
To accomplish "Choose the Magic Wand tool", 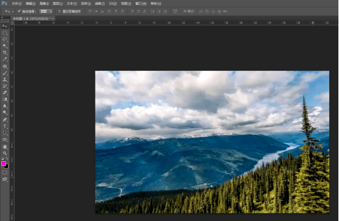I will (x=5, y=46).
